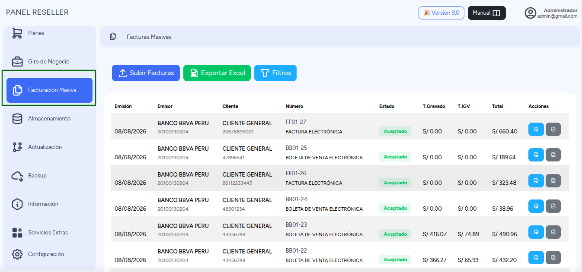Click the Subir Facturas button
582x272 pixels.
click(146, 73)
